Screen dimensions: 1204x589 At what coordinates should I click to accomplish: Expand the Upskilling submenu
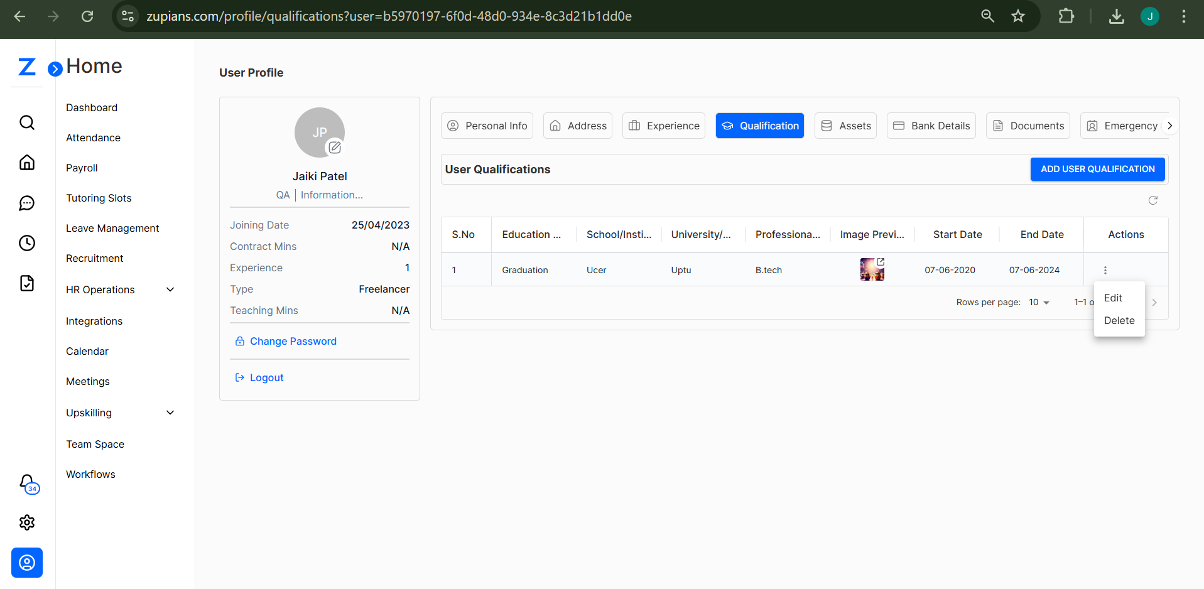[170, 413]
